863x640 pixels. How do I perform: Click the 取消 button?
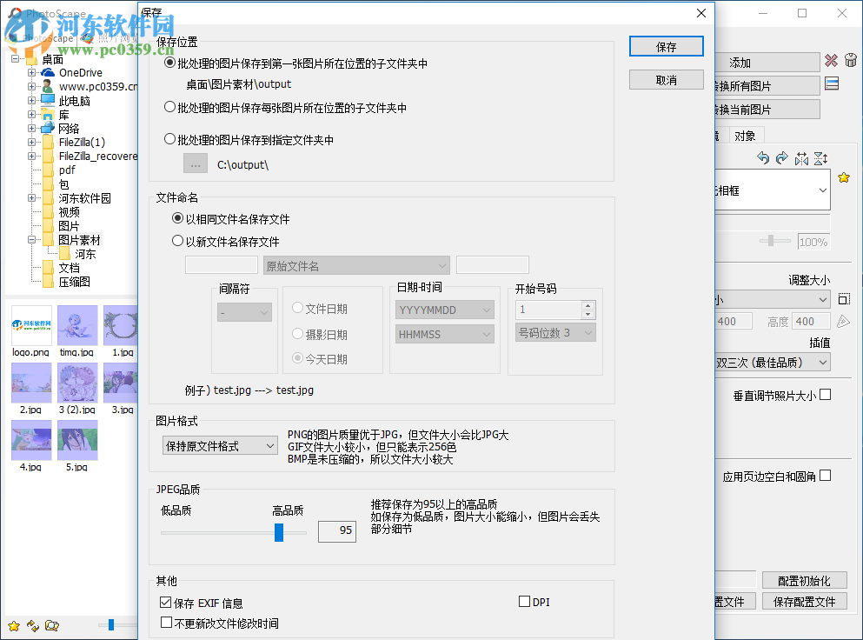666,79
